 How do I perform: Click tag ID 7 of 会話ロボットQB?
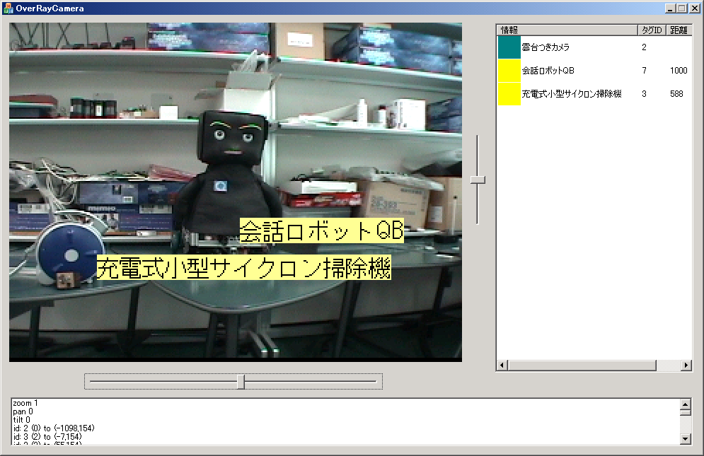(644, 71)
